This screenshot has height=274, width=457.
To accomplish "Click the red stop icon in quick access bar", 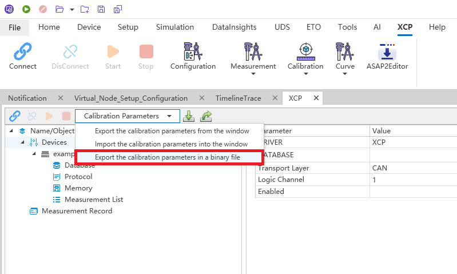I will coord(43,9).
